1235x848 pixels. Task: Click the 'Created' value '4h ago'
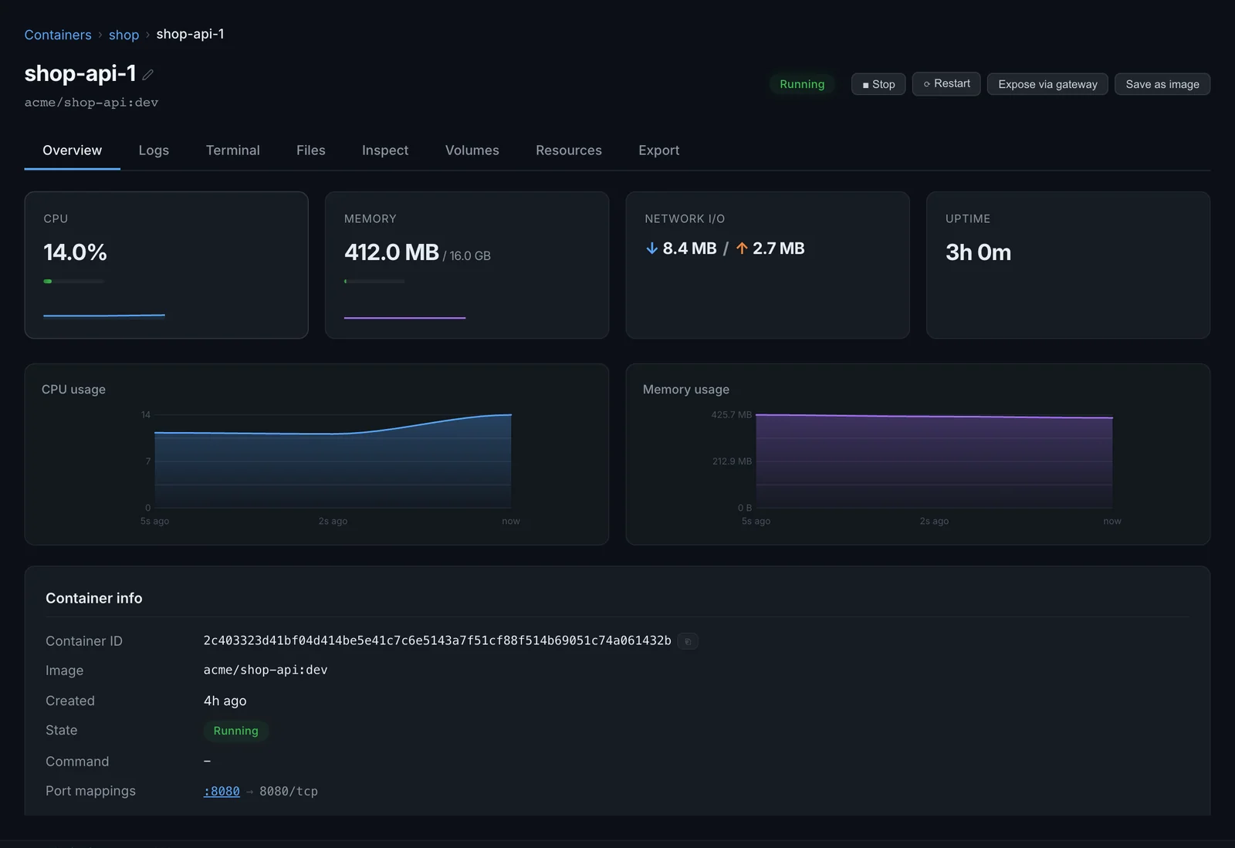click(225, 701)
